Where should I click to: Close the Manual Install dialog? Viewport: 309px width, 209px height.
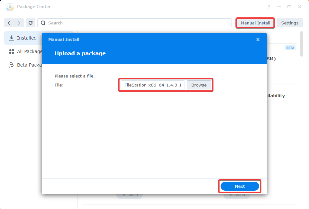click(x=258, y=40)
